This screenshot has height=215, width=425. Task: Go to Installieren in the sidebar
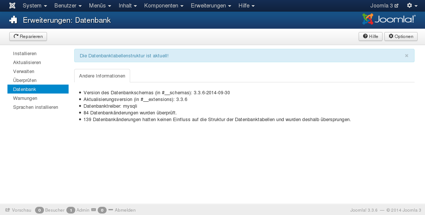(25, 54)
